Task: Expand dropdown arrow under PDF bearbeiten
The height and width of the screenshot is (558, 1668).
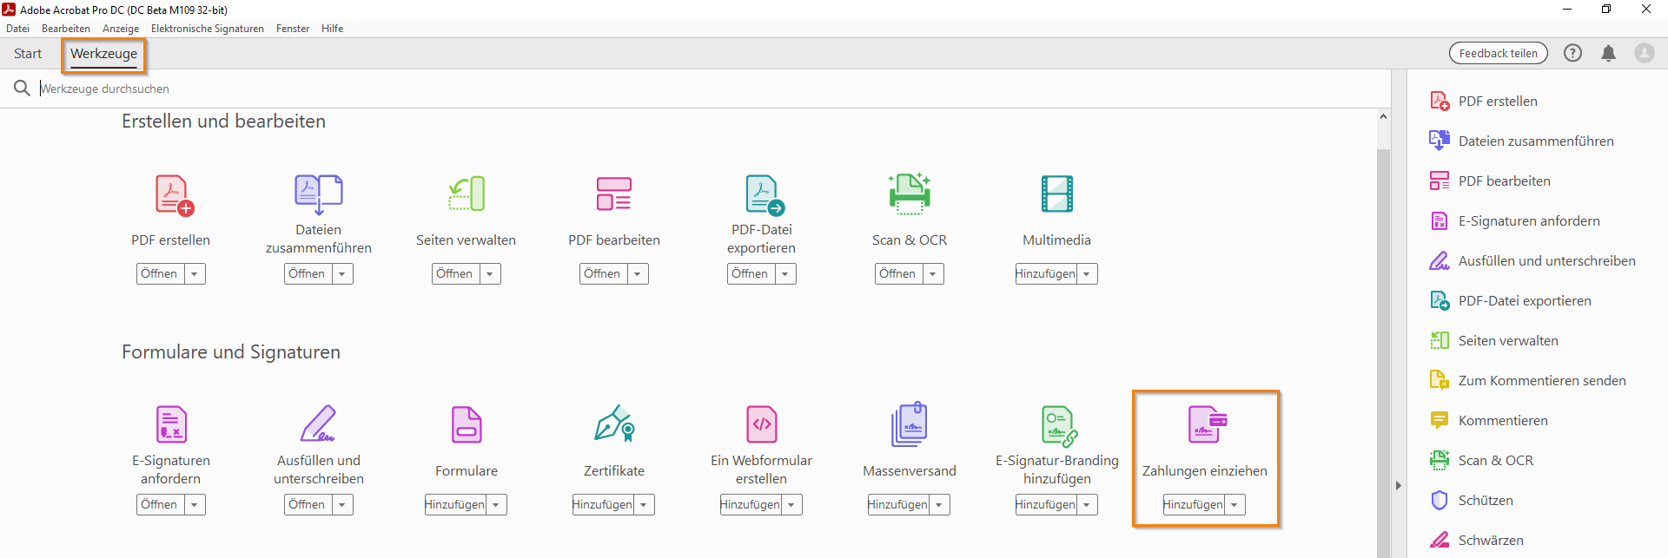Action: [638, 273]
